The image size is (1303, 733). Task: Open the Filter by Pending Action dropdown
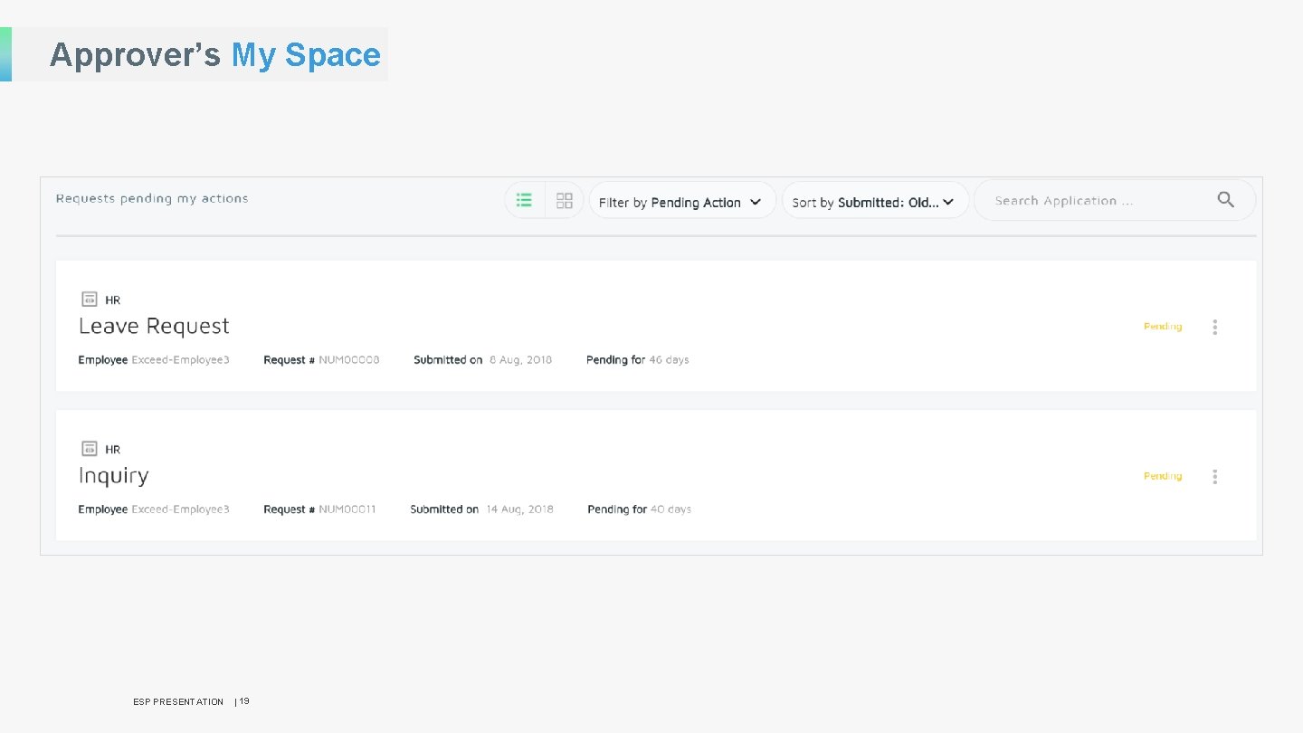click(x=681, y=200)
